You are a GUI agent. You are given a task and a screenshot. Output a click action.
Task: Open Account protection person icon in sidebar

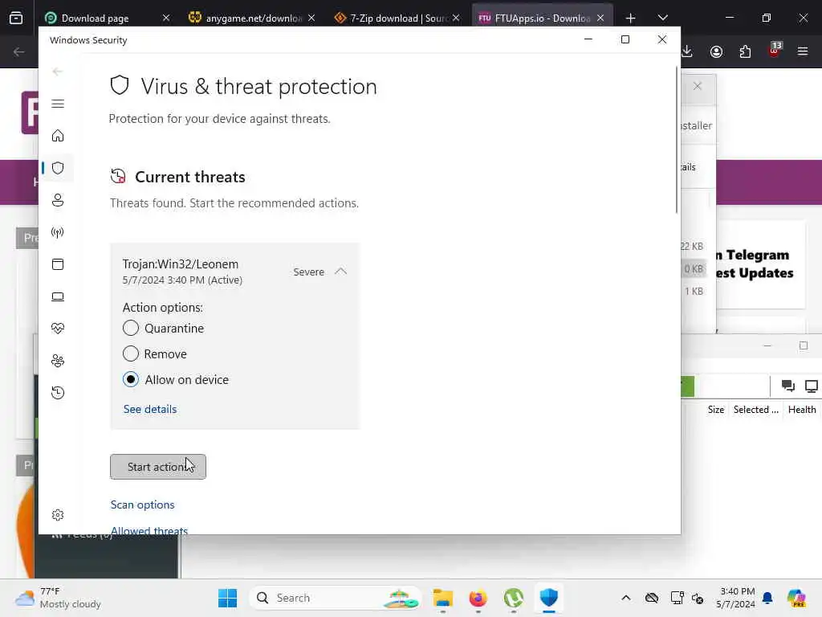tap(58, 200)
